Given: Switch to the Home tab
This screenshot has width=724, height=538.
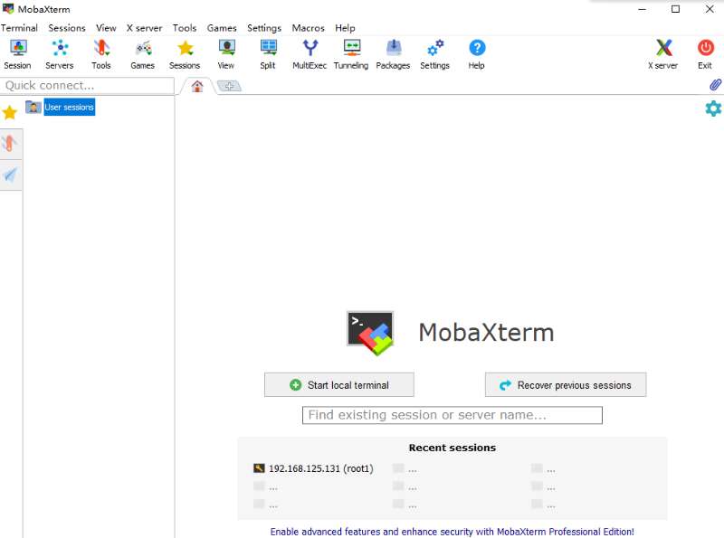Looking at the screenshot, I should [x=197, y=86].
